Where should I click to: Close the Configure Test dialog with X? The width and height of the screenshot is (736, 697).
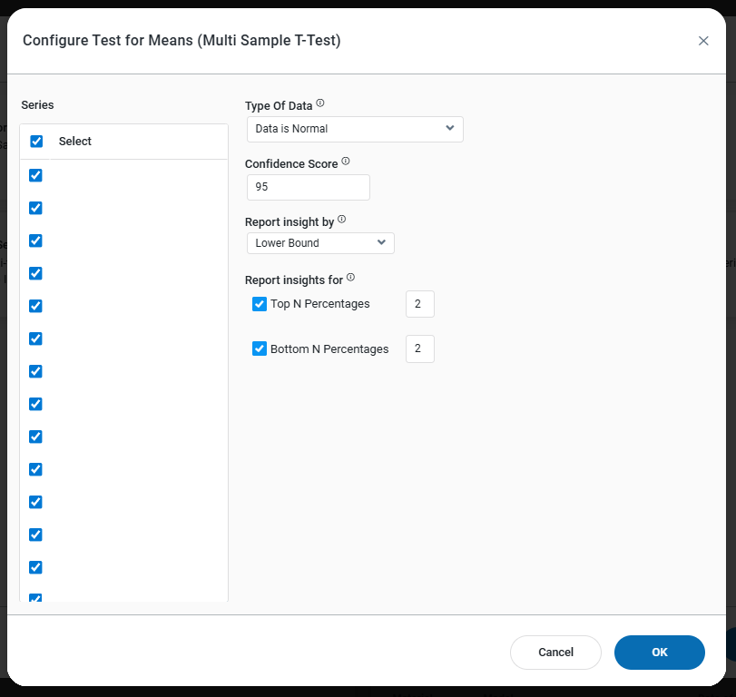703,41
